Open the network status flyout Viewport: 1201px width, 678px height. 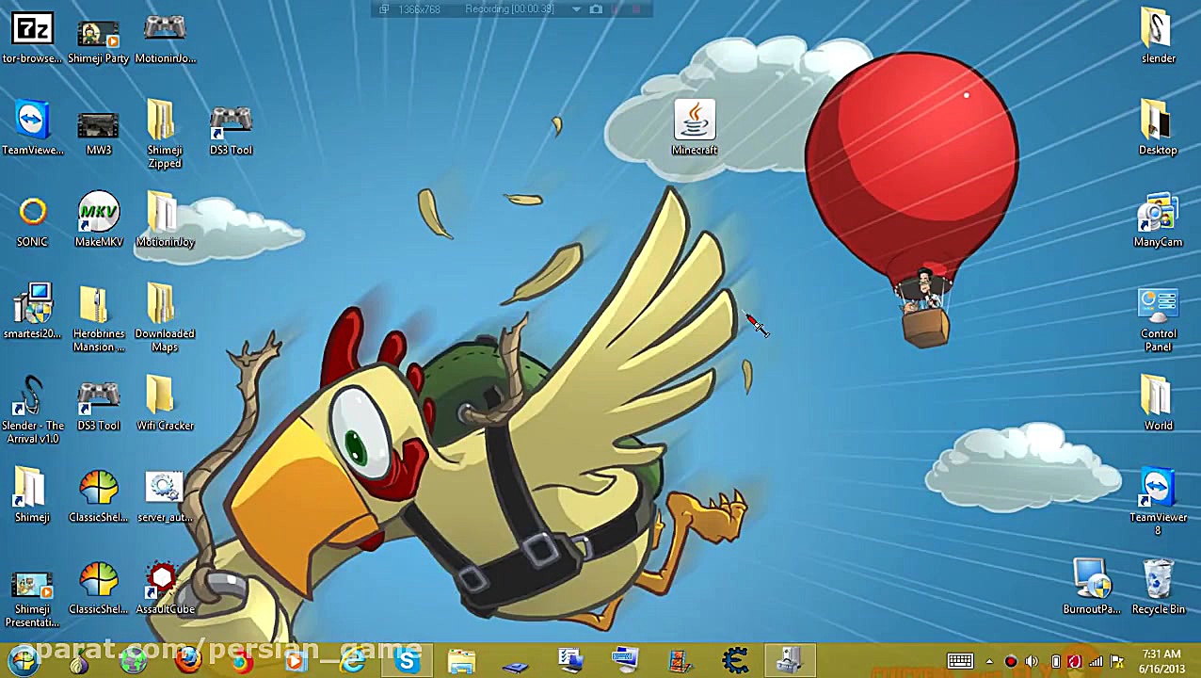click(1096, 661)
